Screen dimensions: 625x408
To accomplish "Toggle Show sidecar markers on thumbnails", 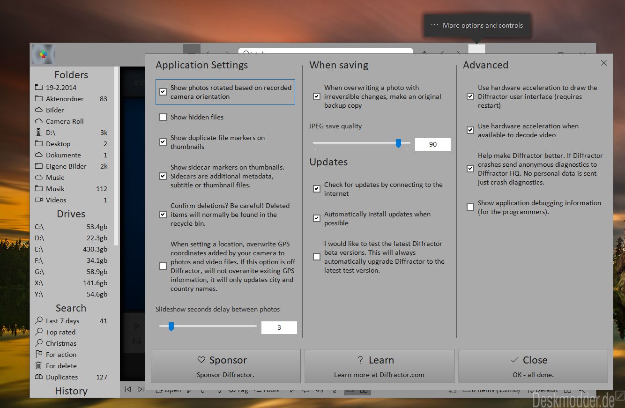I will 163,176.
